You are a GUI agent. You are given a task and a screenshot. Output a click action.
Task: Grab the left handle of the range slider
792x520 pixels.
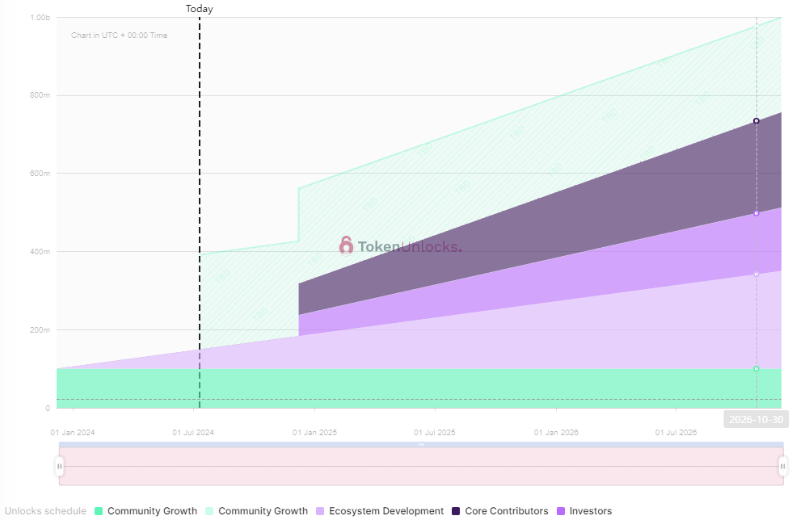60,466
